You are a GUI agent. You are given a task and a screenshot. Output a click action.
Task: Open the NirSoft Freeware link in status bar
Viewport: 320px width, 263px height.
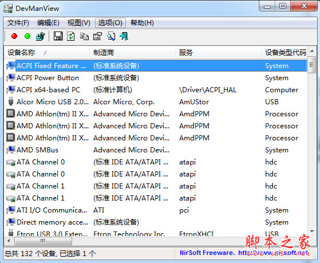click(x=244, y=253)
